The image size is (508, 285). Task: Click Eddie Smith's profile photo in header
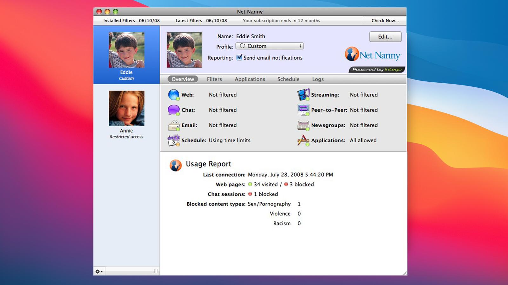[184, 50]
